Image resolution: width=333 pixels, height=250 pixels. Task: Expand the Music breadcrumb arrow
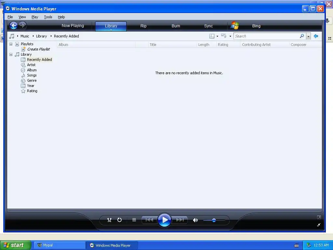[x=18, y=36]
